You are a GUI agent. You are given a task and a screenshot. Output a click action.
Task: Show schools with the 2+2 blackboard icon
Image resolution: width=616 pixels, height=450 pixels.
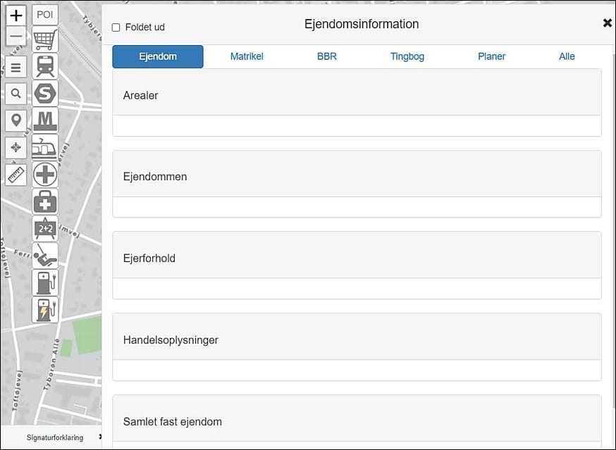coord(45,229)
